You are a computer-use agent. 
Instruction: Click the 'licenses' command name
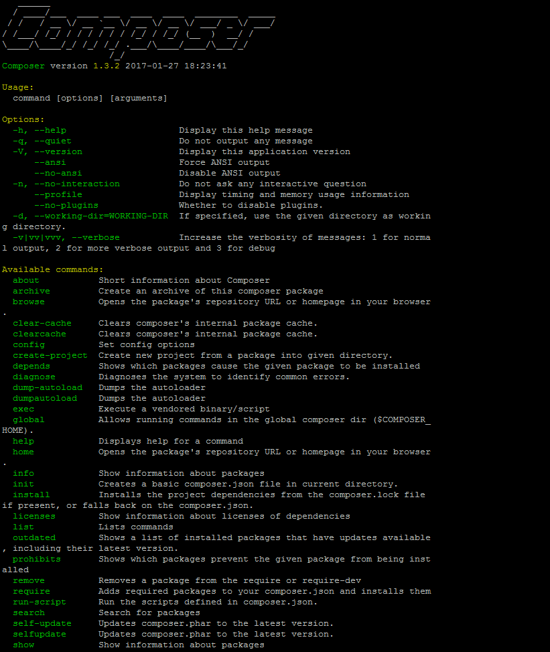click(x=33, y=517)
